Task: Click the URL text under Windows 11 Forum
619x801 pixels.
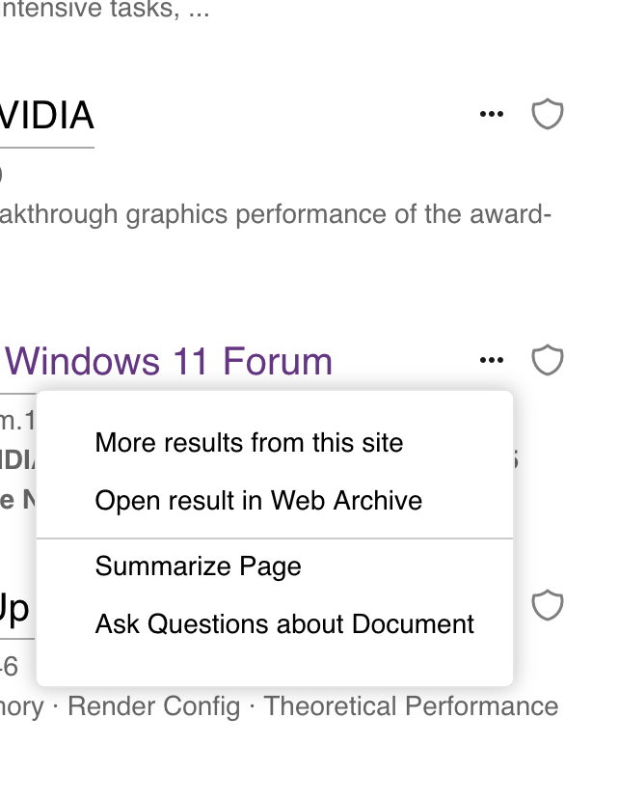Action: [x=17, y=421]
